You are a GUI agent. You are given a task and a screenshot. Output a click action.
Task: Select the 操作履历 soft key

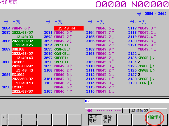point(95,120)
